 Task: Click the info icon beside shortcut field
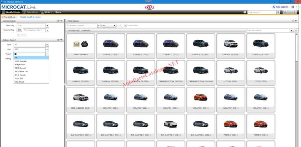click(245, 12)
